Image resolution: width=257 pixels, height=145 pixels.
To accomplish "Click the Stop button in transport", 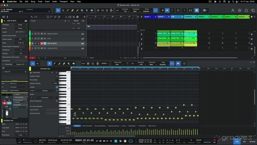I will click(116, 141).
